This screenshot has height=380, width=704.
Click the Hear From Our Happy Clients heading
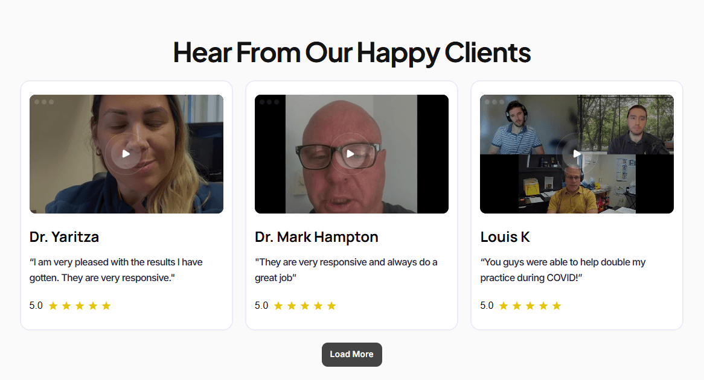pos(352,53)
